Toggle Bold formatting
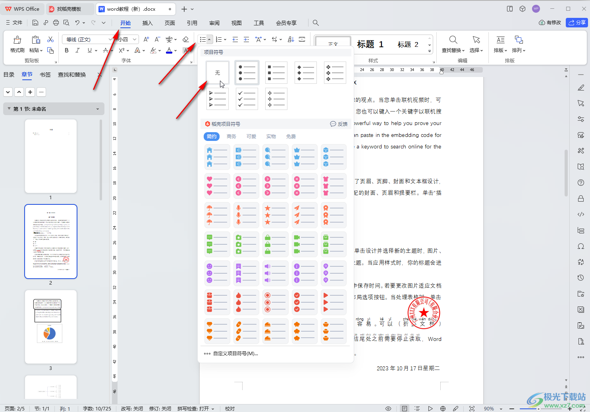The image size is (590, 412). click(x=67, y=50)
